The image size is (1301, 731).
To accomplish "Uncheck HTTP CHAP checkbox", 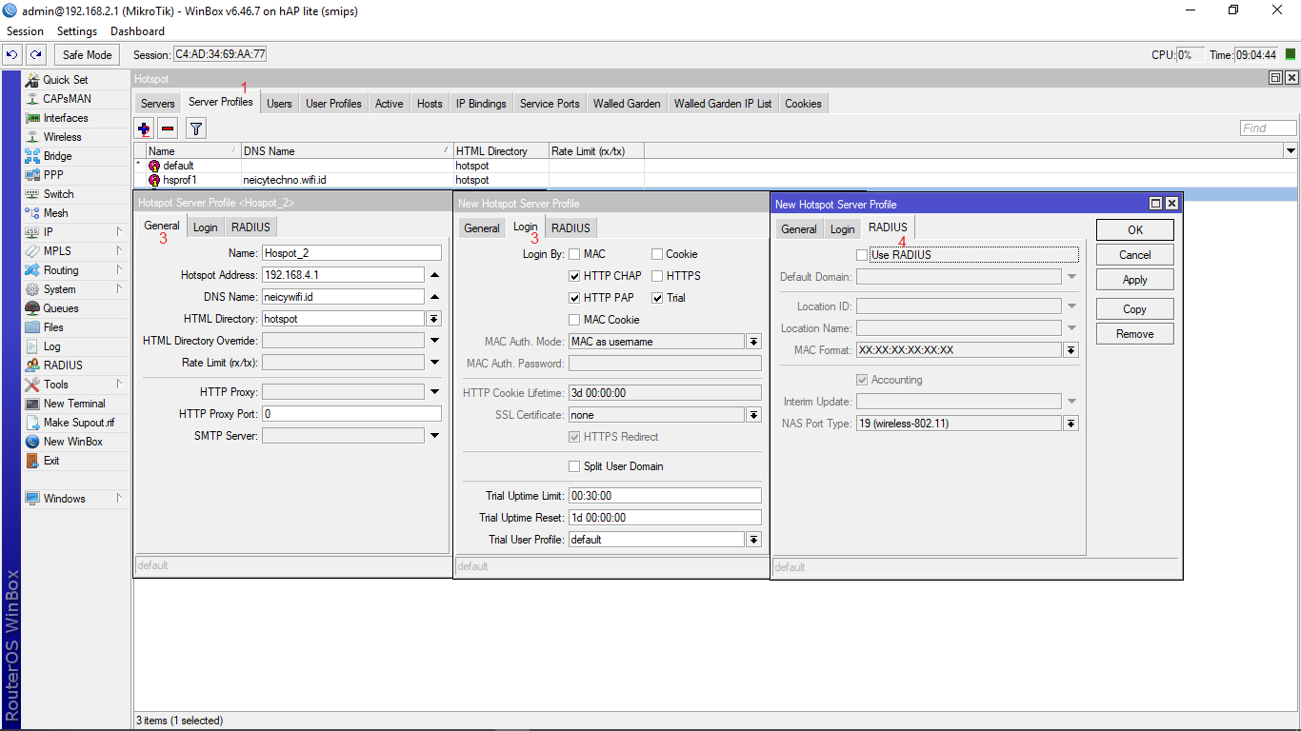I will (x=574, y=276).
